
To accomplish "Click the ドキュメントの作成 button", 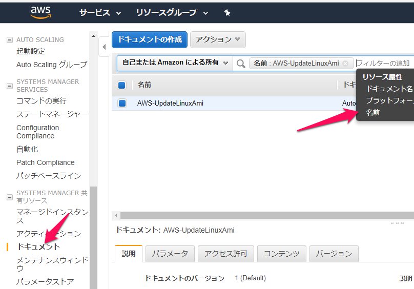I will pos(149,39).
